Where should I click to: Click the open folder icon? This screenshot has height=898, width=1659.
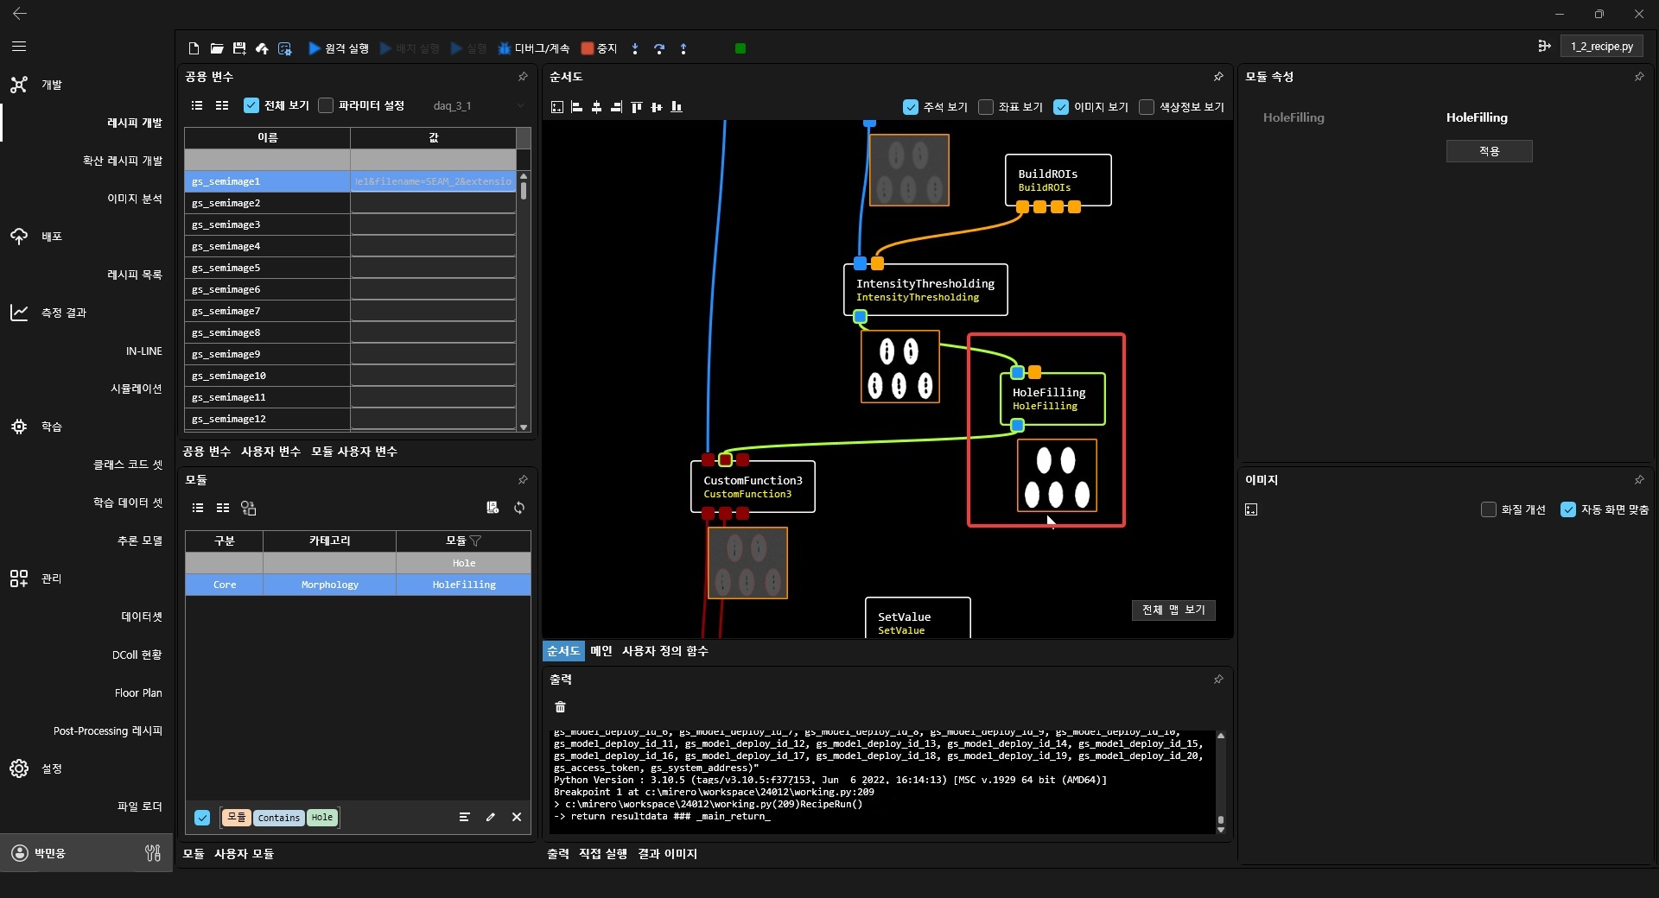(217, 48)
